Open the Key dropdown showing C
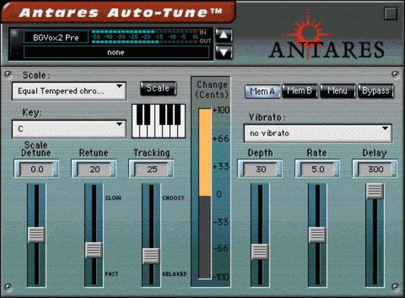The height and width of the screenshot is (298, 405). pyautogui.click(x=69, y=129)
